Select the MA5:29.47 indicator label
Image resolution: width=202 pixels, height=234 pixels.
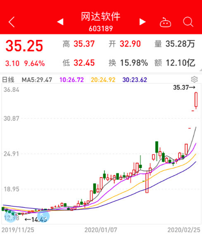pos(37,80)
